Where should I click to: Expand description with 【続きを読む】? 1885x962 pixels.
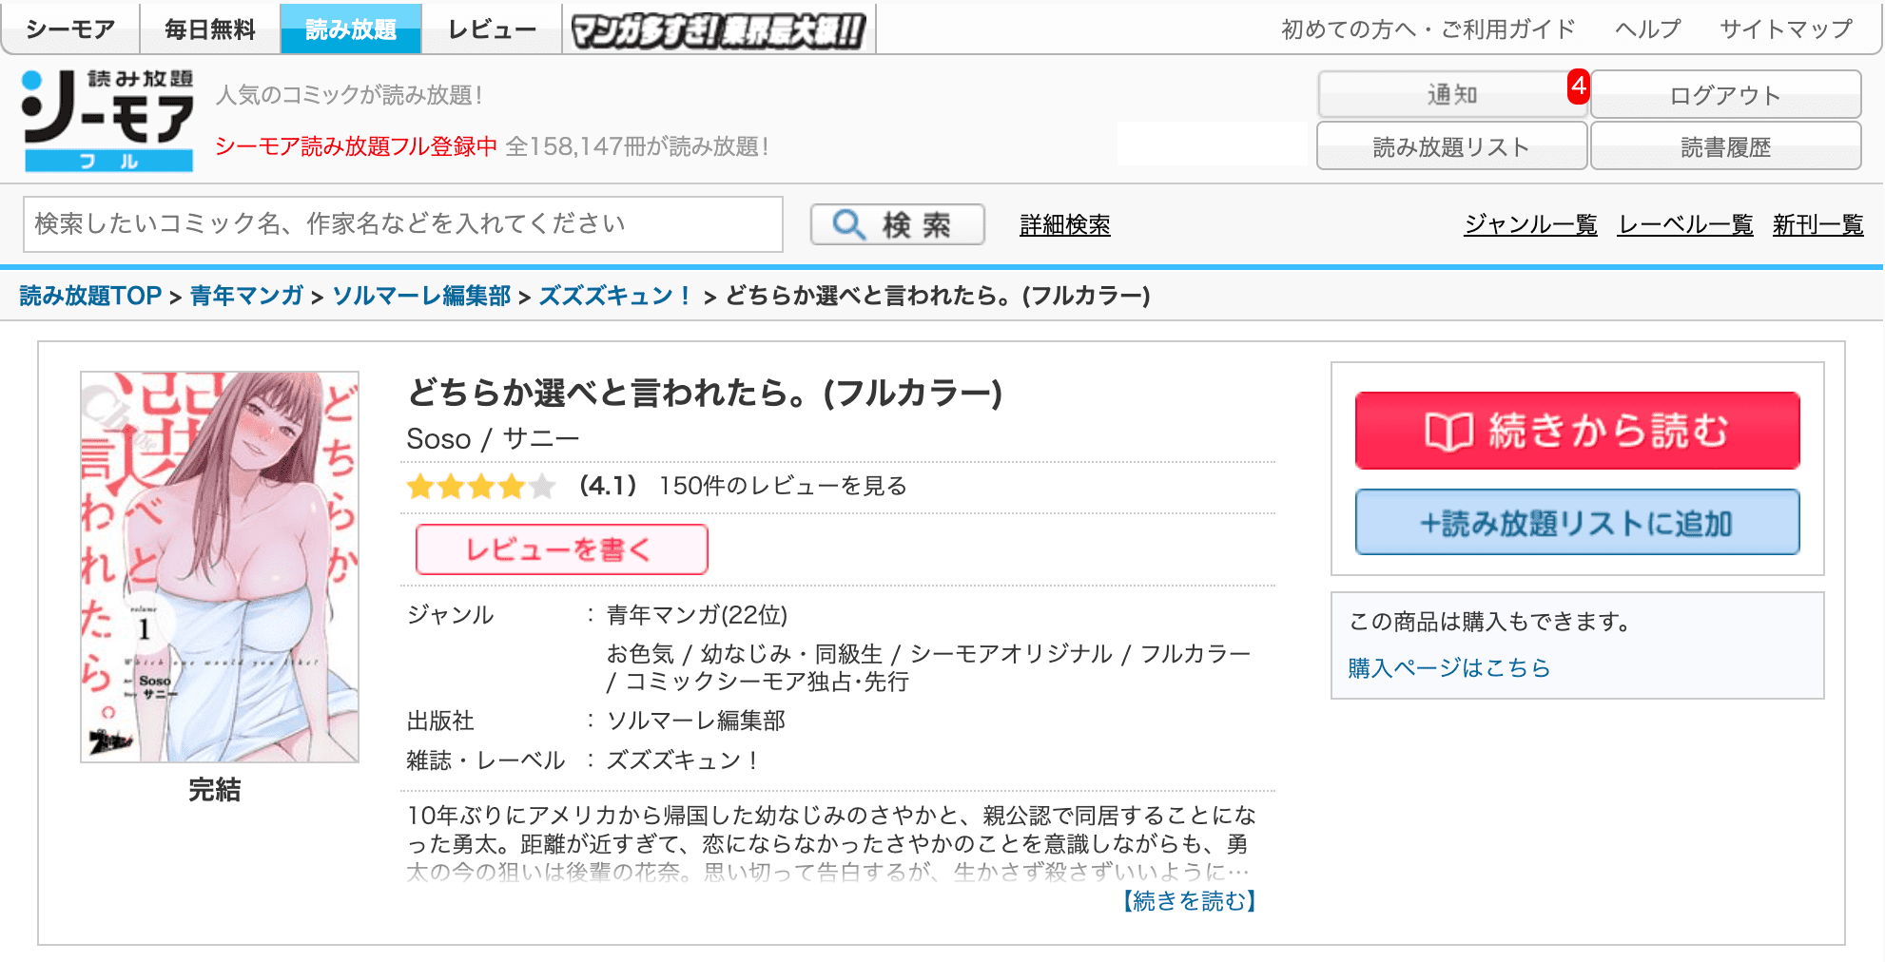(1189, 901)
